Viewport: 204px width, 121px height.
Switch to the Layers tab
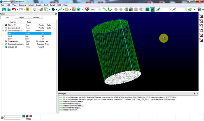click(x=22, y=17)
